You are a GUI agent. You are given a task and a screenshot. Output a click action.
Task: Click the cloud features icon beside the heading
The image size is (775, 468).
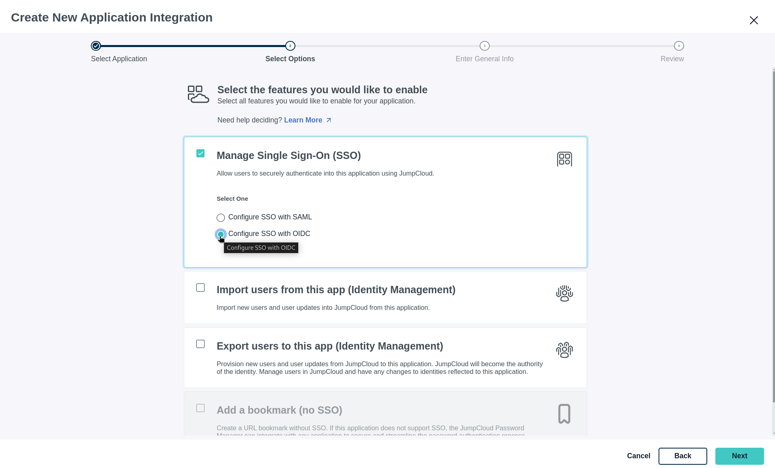[198, 94]
